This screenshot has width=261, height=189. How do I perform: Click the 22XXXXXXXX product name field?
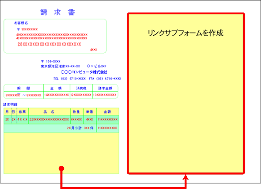[x=49, y=119]
